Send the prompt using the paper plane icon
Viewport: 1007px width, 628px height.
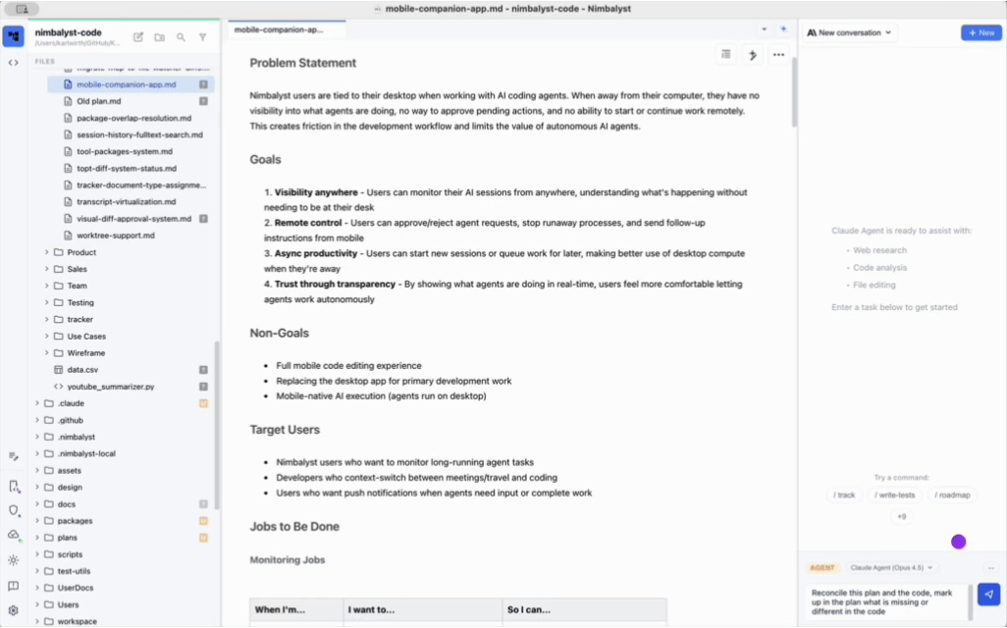(988, 594)
